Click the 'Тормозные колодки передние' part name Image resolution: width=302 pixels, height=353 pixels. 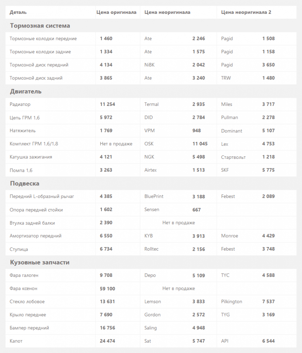coord(43,38)
